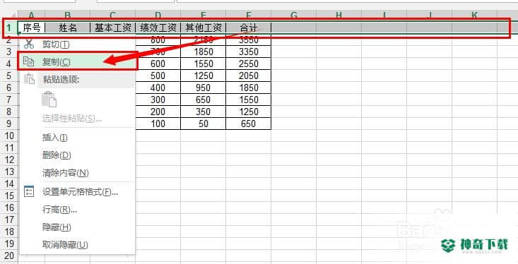
Task: Click row header 8
Action: (x=9, y=112)
